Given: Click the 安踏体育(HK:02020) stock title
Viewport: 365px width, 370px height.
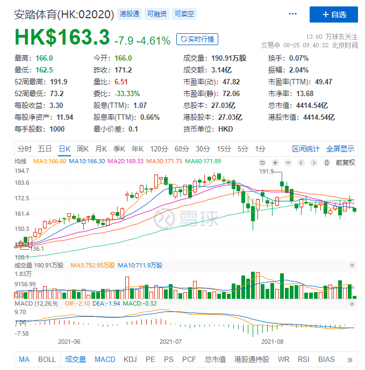Looking at the screenshot, I should click(64, 14).
